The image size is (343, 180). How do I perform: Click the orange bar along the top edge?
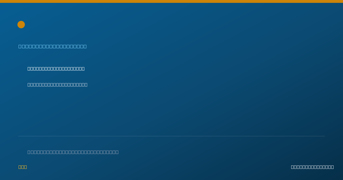[171, 1]
